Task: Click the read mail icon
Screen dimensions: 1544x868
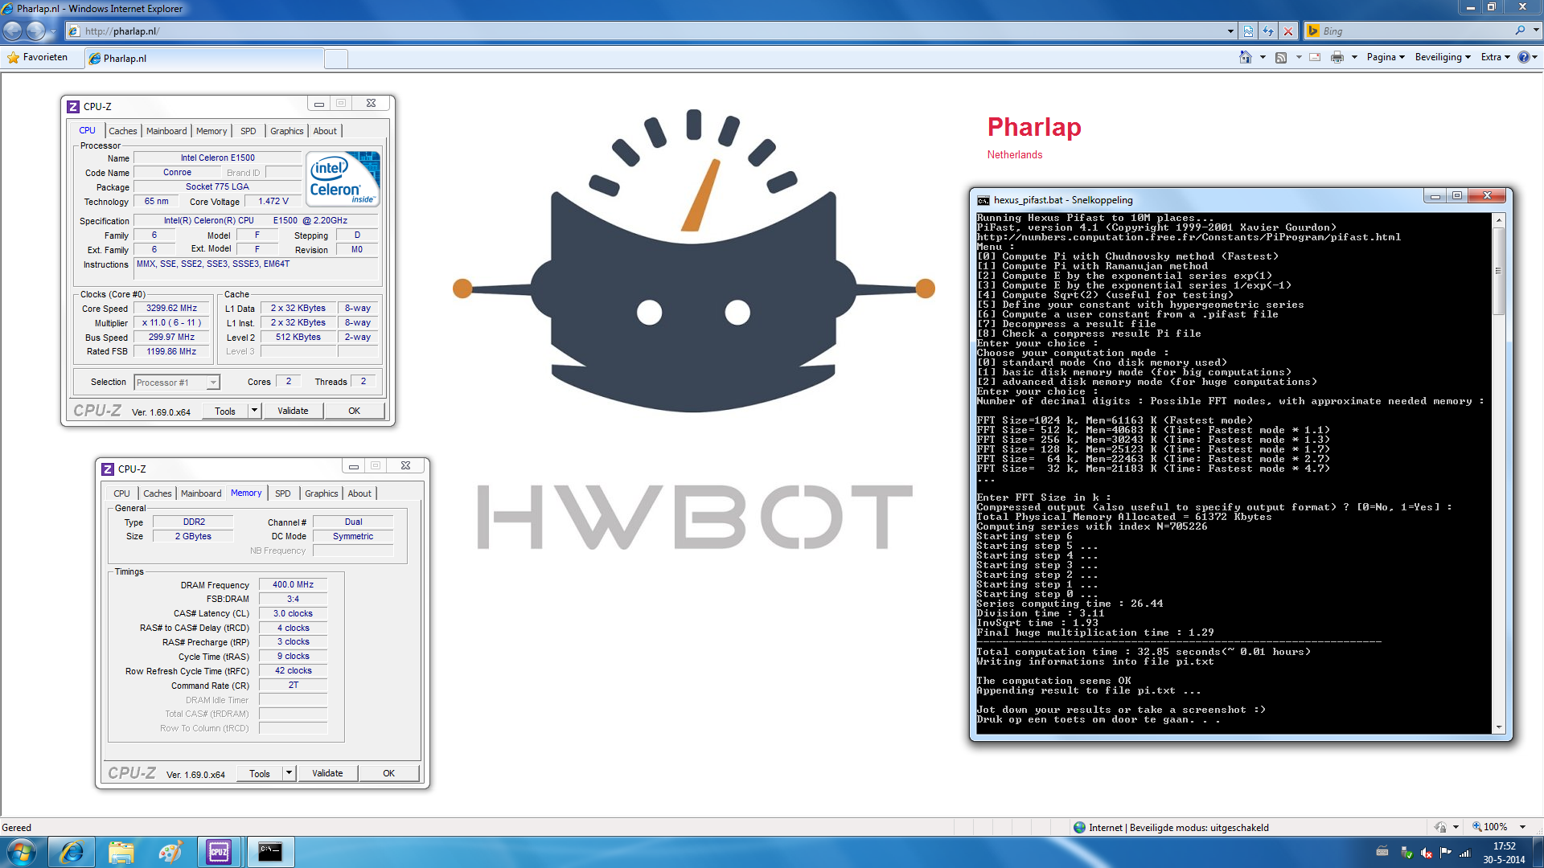Action: 1315,57
